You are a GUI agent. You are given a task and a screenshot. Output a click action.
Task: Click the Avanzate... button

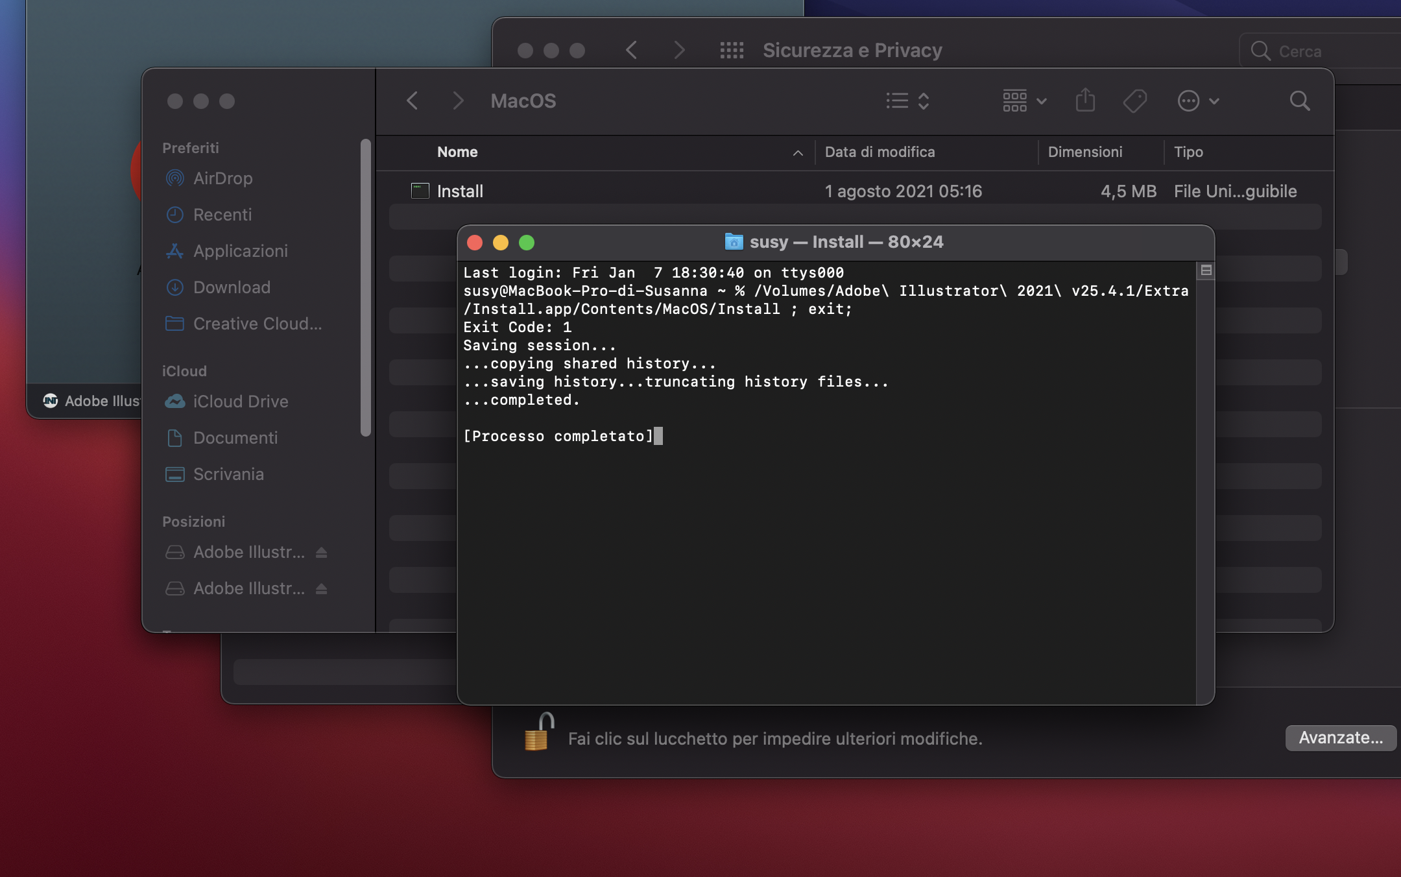pyautogui.click(x=1341, y=738)
